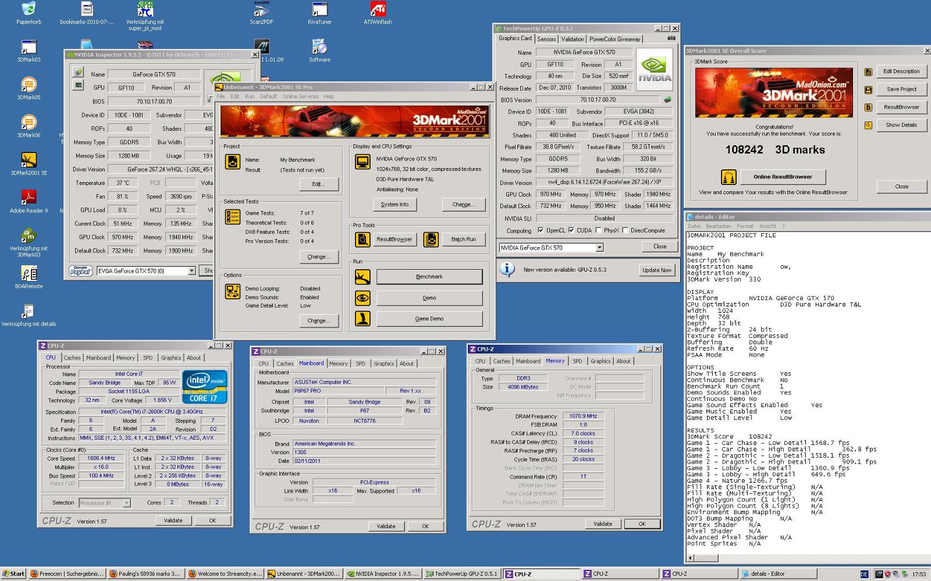Click the Close button in GPU-Z
The width and height of the screenshot is (931, 581).
[x=660, y=247]
